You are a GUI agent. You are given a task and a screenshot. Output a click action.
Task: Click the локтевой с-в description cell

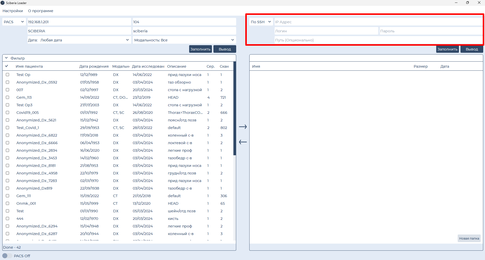point(180,143)
